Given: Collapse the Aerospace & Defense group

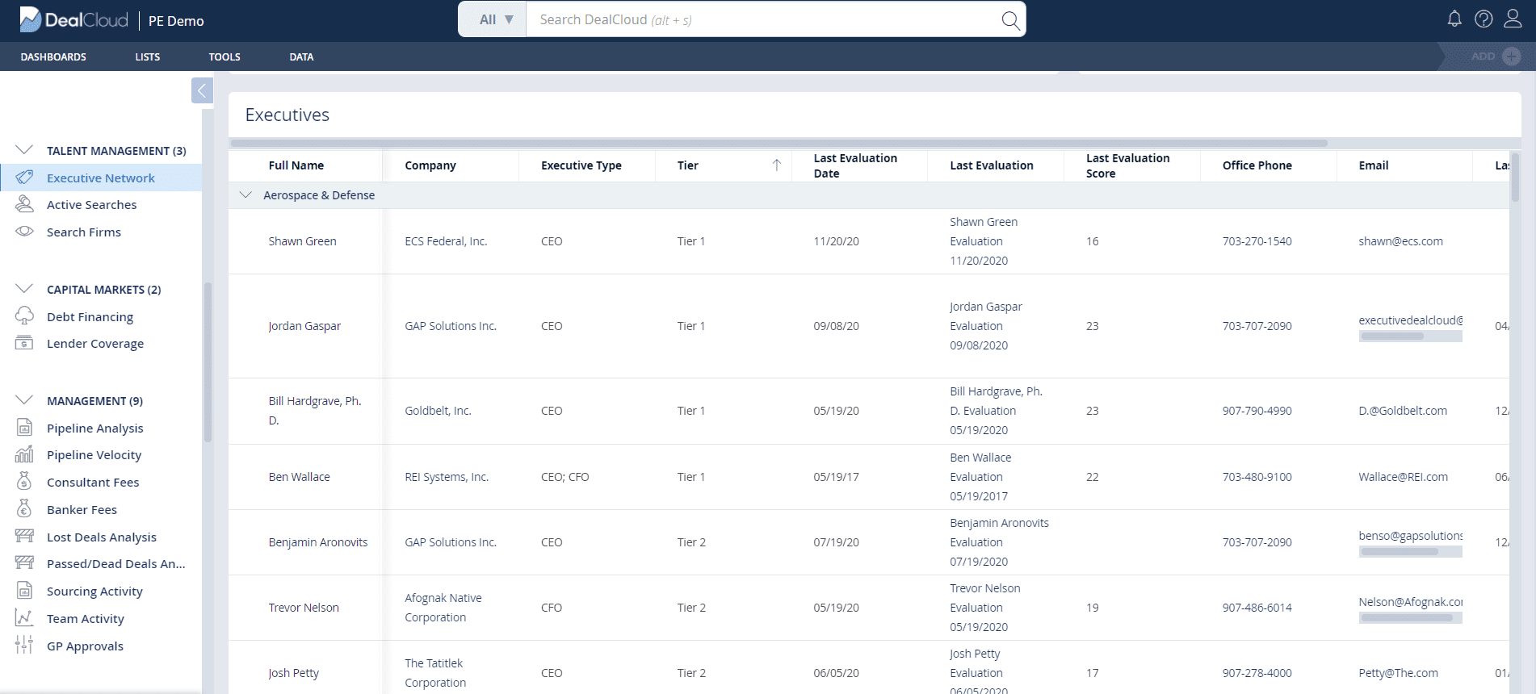Looking at the screenshot, I should [246, 195].
